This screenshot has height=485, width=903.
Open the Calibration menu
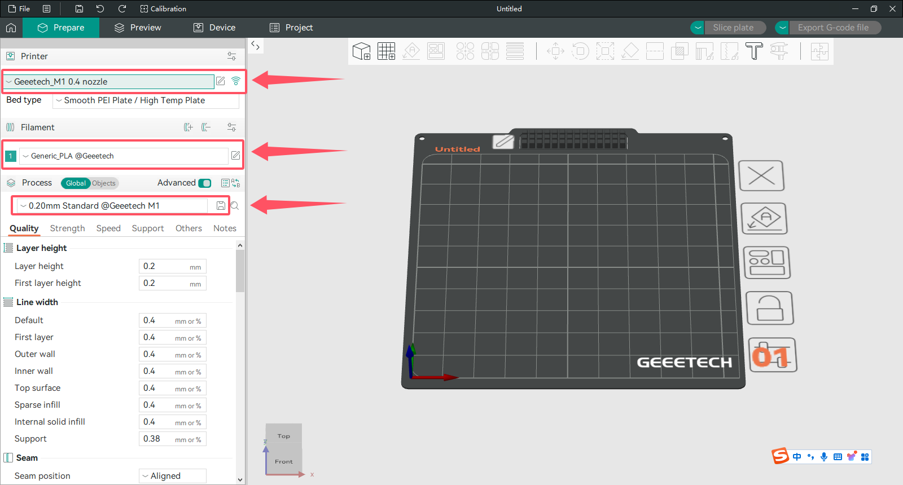point(163,8)
